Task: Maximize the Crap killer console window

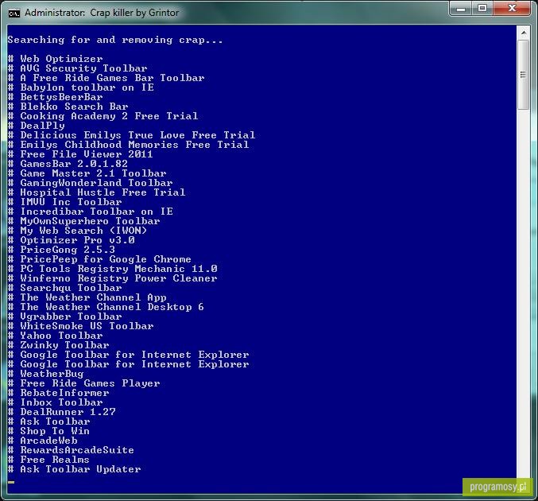Action: pos(482,9)
